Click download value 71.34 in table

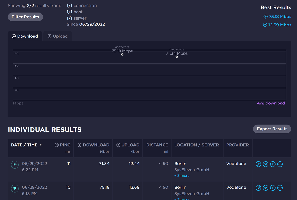(104, 164)
